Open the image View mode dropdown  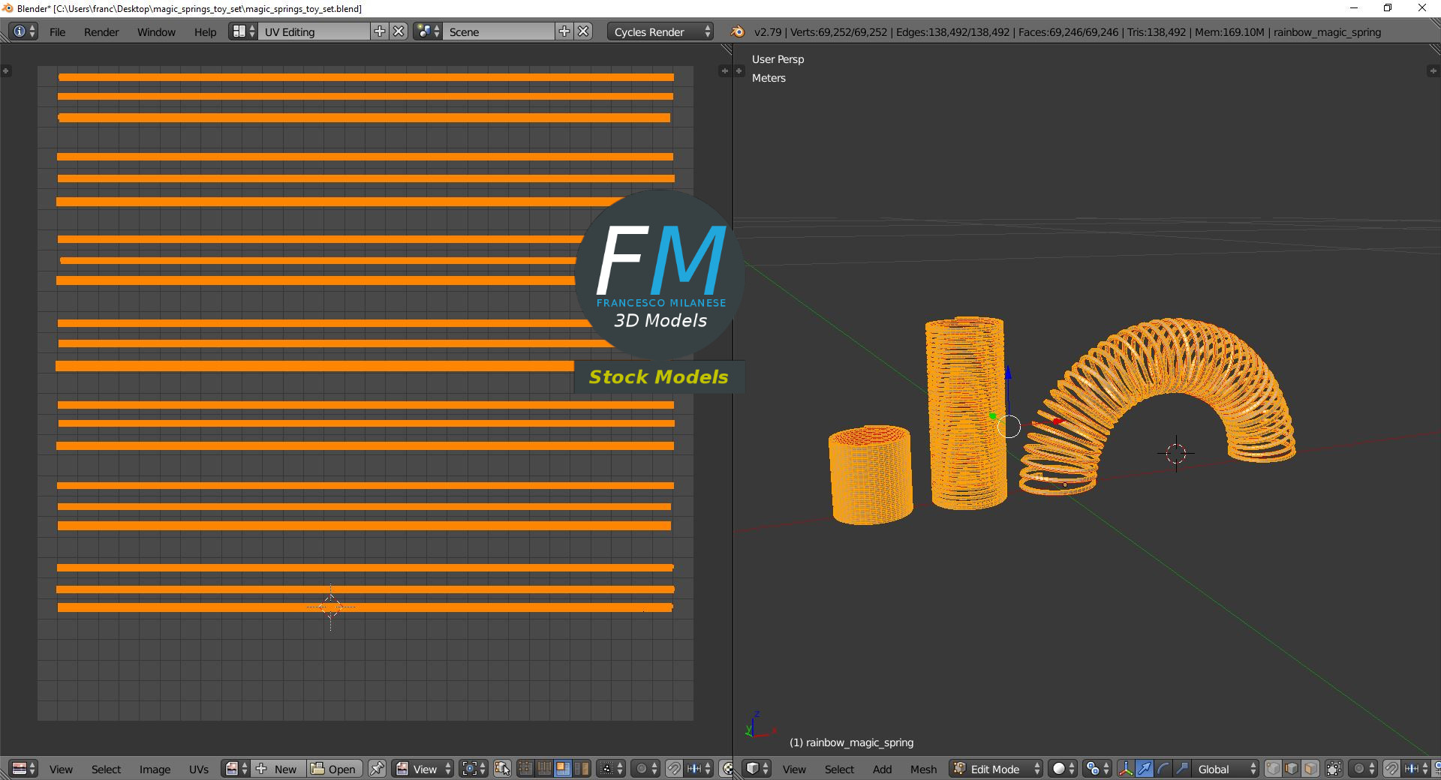tap(423, 769)
